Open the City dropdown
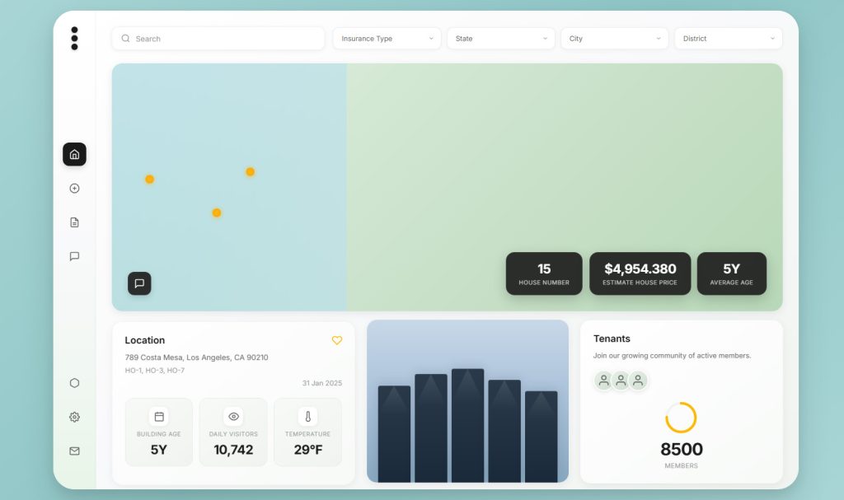The height and width of the screenshot is (500, 844). pos(615,39)
